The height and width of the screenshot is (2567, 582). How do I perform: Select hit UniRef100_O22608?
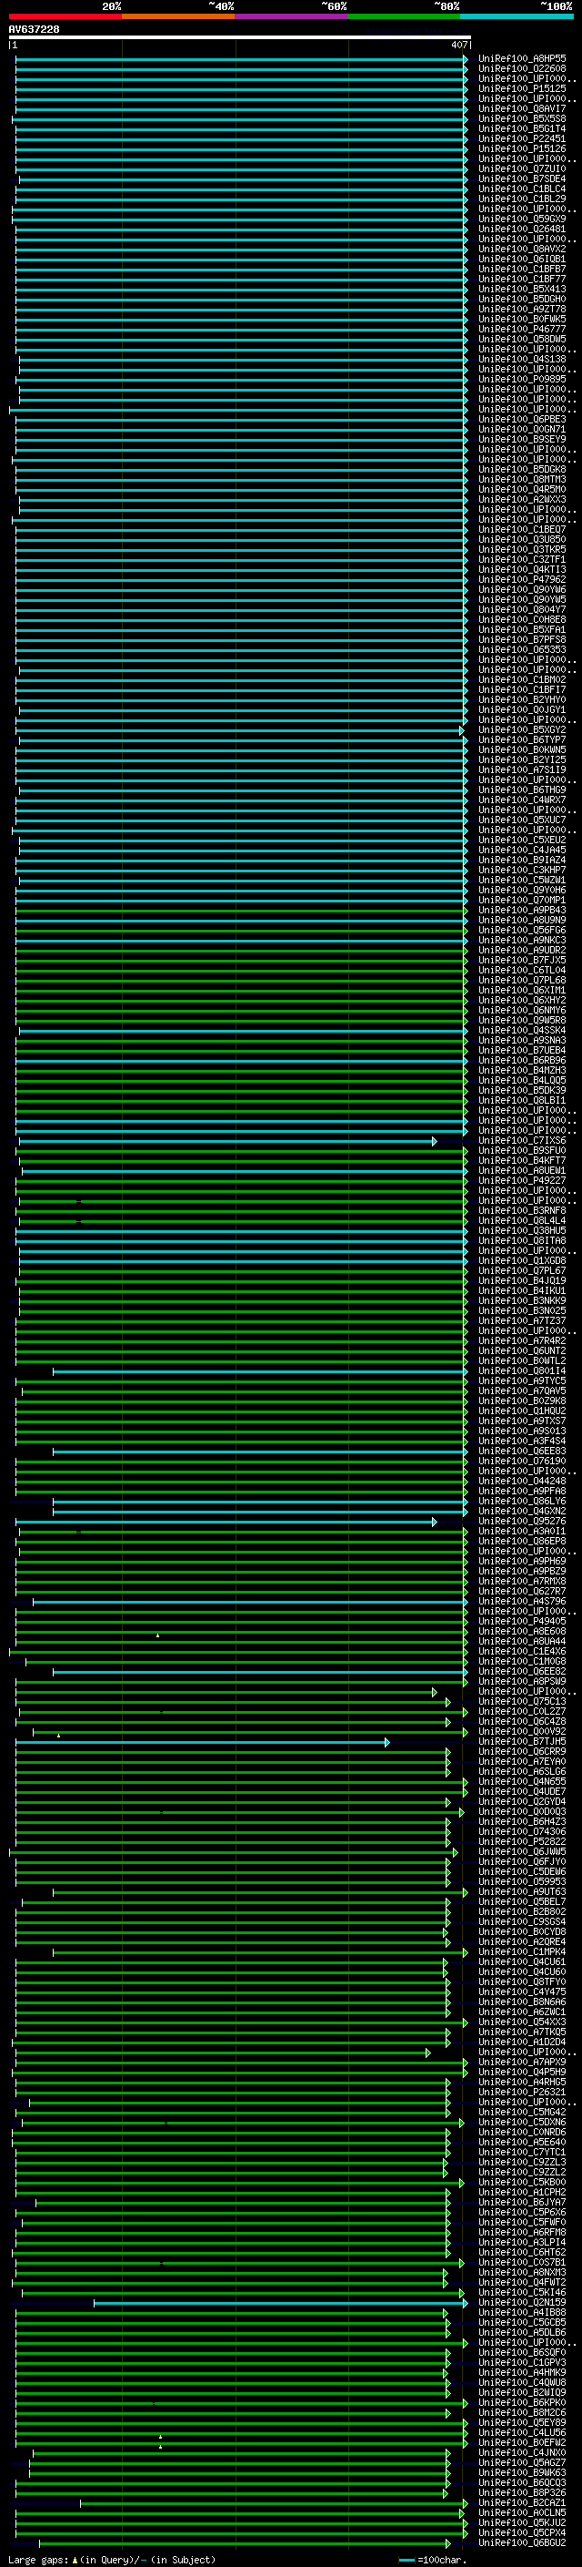522,69
